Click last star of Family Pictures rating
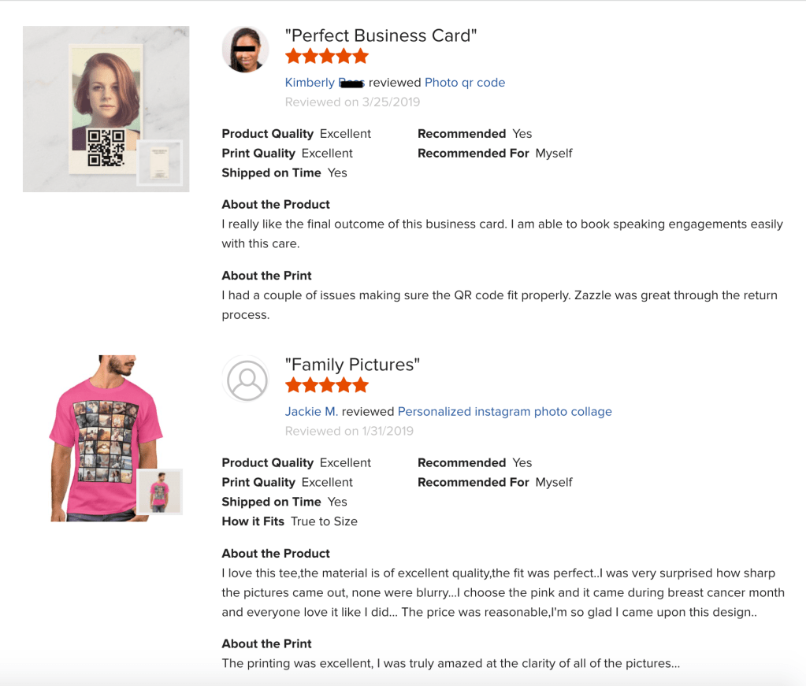The image size is (806, 686). 361,385
